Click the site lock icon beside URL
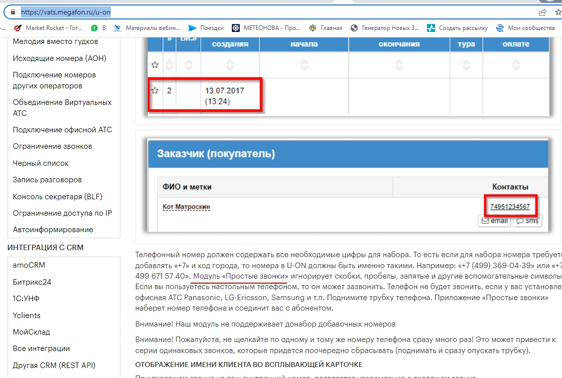 12,12
